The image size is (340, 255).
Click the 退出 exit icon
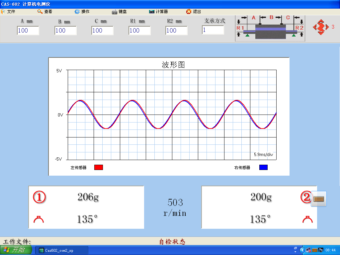point(189,12)
